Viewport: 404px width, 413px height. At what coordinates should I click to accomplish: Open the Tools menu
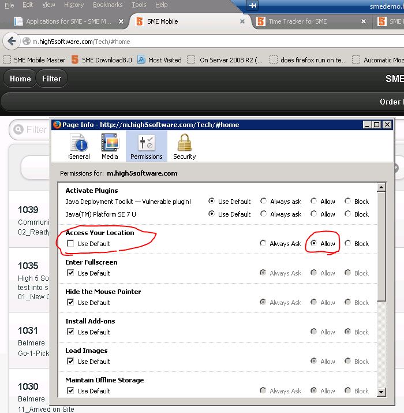click(x=139, y=5)
